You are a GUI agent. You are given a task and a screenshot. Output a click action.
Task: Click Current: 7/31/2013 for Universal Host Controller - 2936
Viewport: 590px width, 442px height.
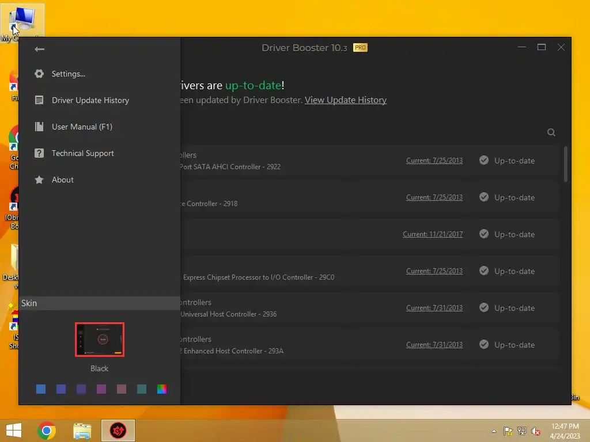434,308
